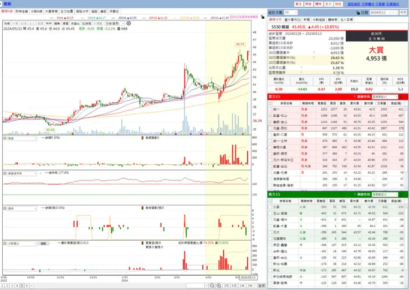Click the 5MA legend color line
This screenshot has height=290, width=410.
(x=52, y=18)
